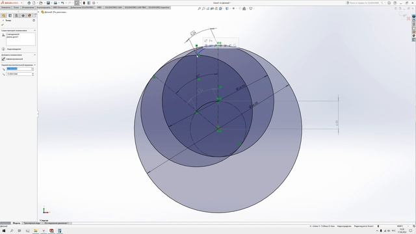416x234 pixels.
Task: Confirm Point properties with green checkmark
Action: [x=3, y=25]
